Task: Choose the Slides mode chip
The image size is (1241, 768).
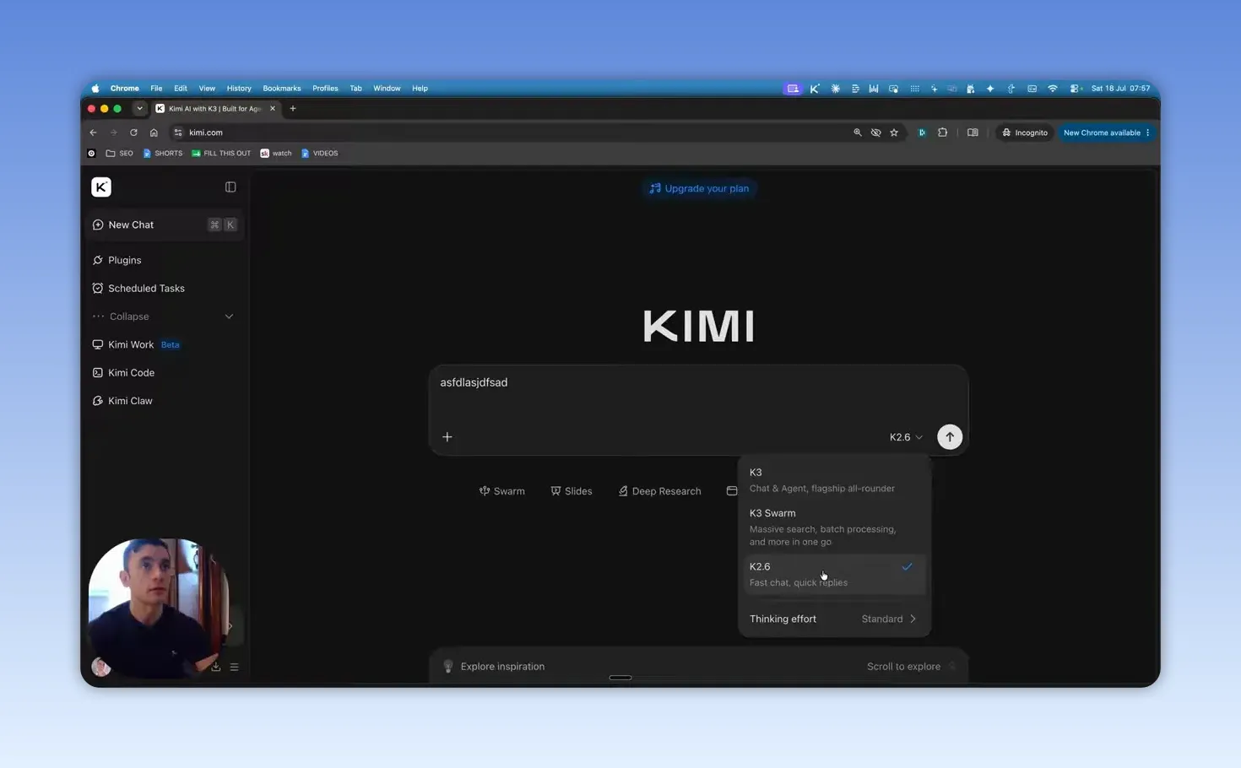Action: tap(572, 491)
